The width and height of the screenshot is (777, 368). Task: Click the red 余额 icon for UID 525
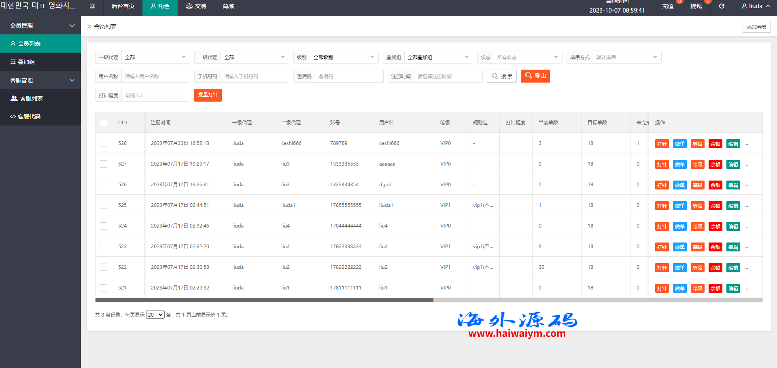pos(715,206)
